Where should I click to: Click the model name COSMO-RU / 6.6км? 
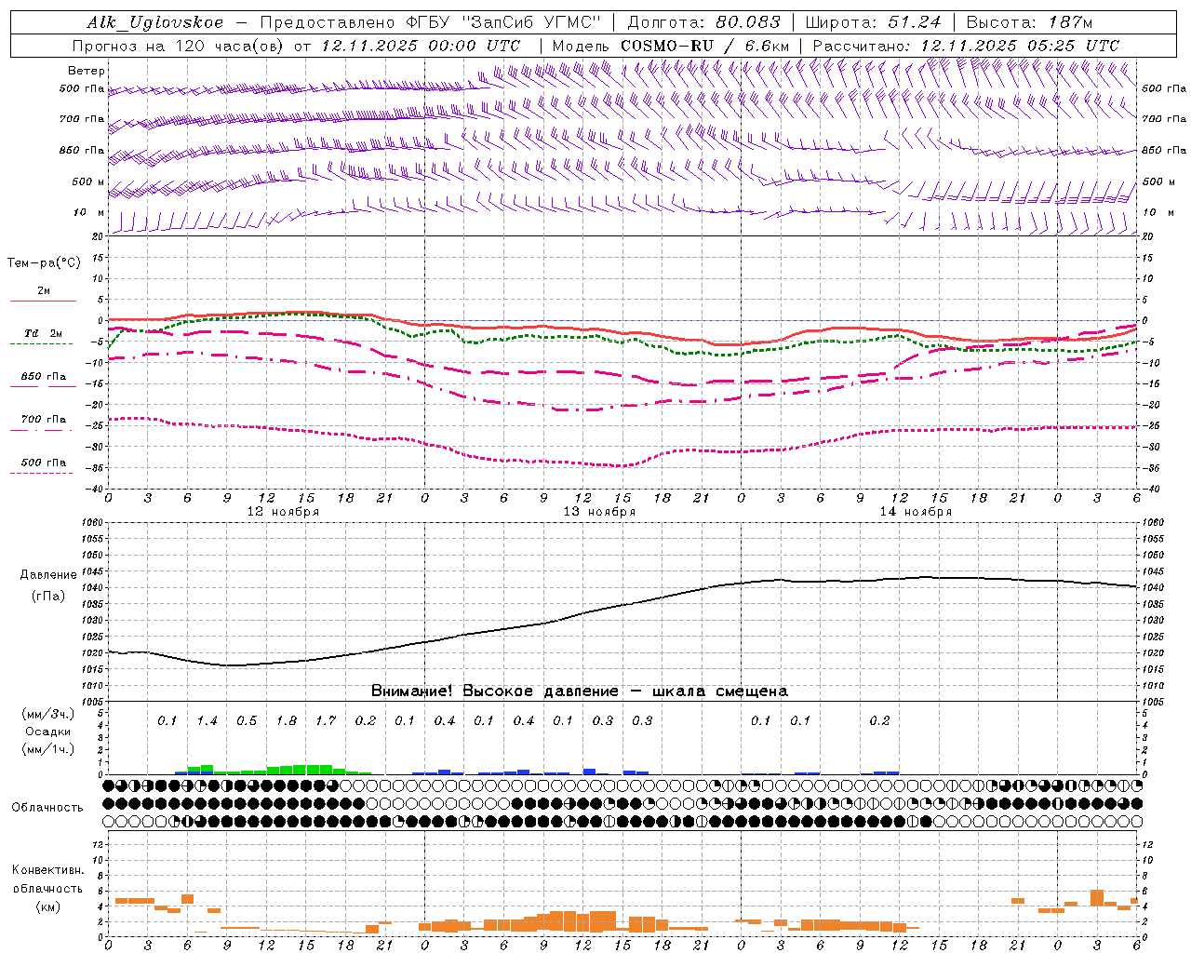click(x=705, y=46)
